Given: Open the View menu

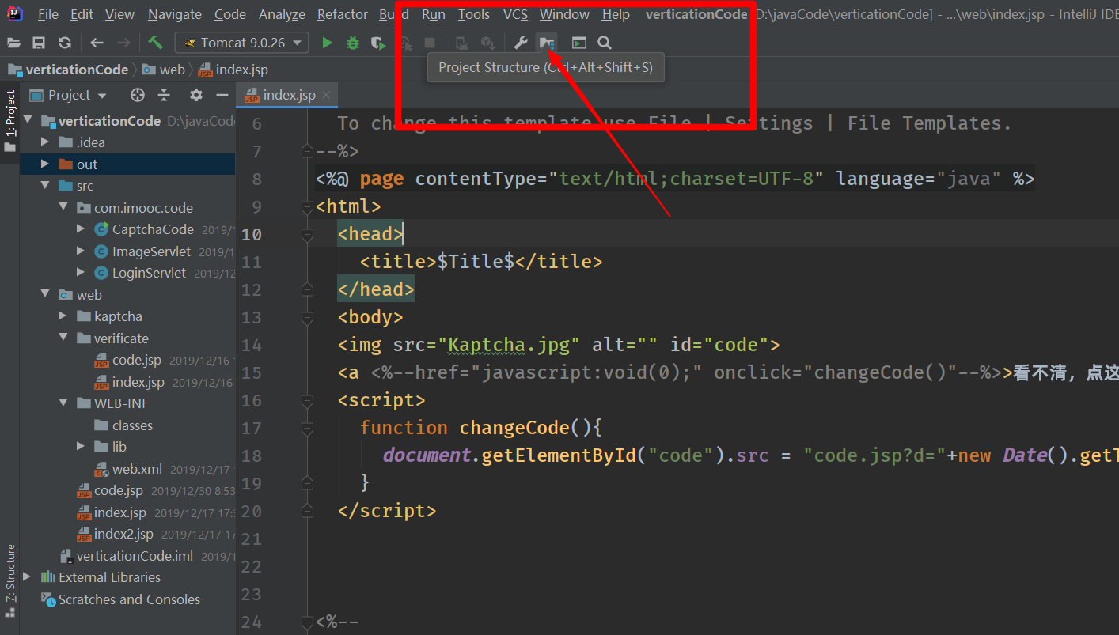Looking at the screenshot, I should (119, 14).
